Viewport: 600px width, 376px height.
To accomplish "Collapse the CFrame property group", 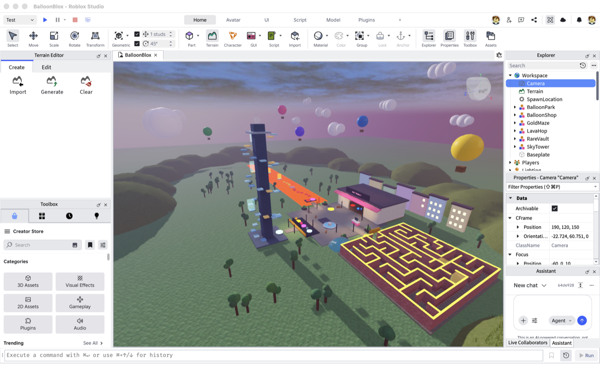I will (510, 218).
